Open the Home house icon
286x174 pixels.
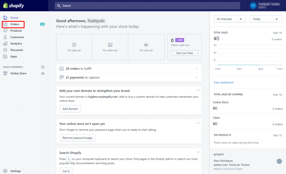pyautogui.click(x=5, y=18)
